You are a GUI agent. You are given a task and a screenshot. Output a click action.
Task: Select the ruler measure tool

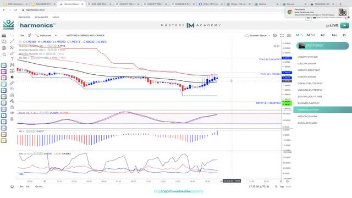click(12, 83)
